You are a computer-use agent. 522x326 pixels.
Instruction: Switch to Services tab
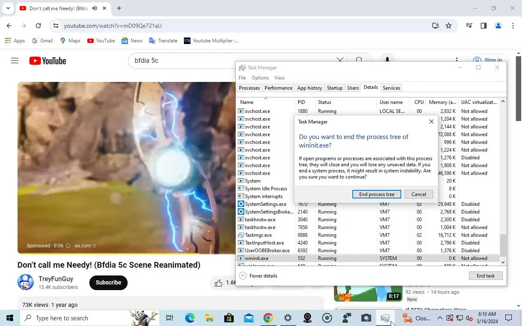coord(391,88)
